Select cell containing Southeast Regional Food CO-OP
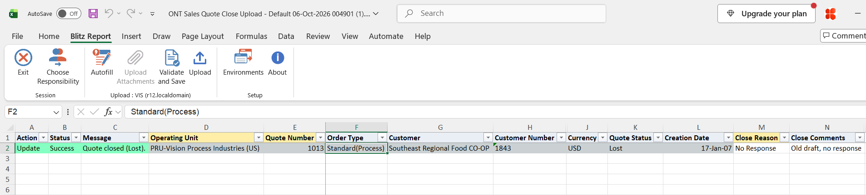The width and height of the screenshot is (866, 195). click(440, 148)
